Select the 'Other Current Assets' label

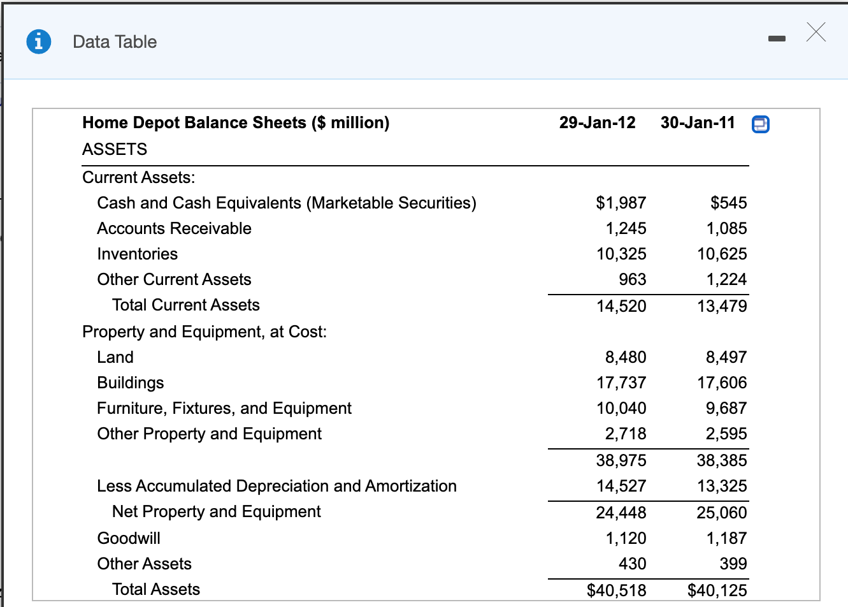[174, 279]
